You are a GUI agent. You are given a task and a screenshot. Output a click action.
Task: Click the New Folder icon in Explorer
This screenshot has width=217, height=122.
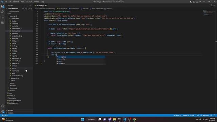pyautogui.click(x=26, y=8)
